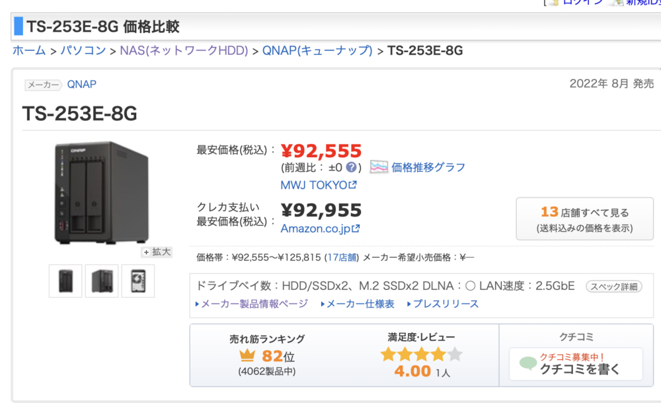Show the スペック詳細 spec details
This screenshot has width=661, height=403.
614,286
